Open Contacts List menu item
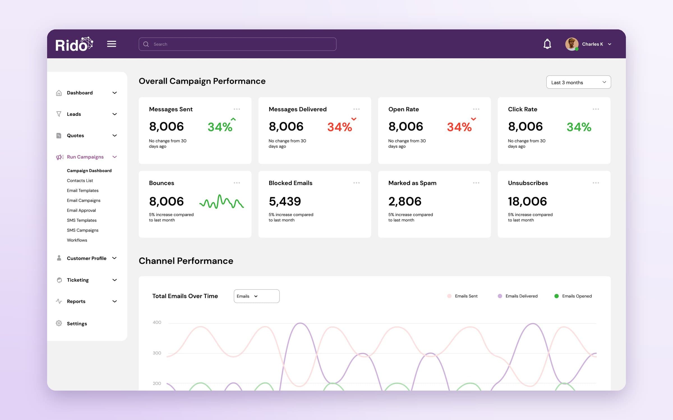The width and height of the screenshot is (673, 420). (80, 181)
